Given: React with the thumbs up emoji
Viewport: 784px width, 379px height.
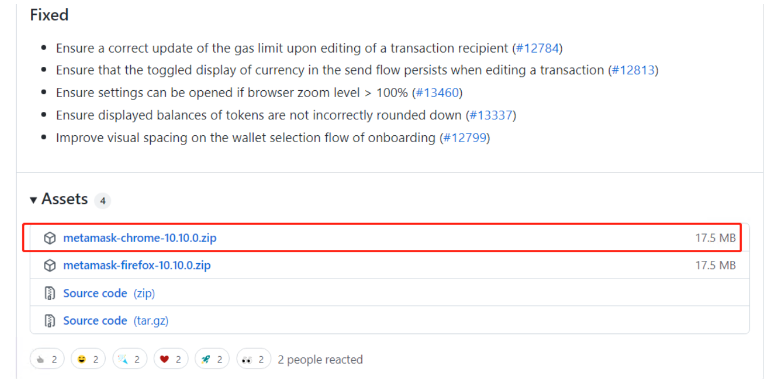Looking at the screenshot, I should [47, 360].
